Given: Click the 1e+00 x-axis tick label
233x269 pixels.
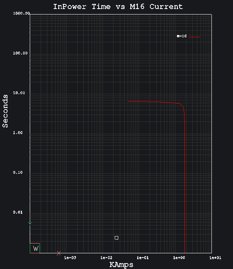Looking at the screenshot, I should click(x=179, y=258).
